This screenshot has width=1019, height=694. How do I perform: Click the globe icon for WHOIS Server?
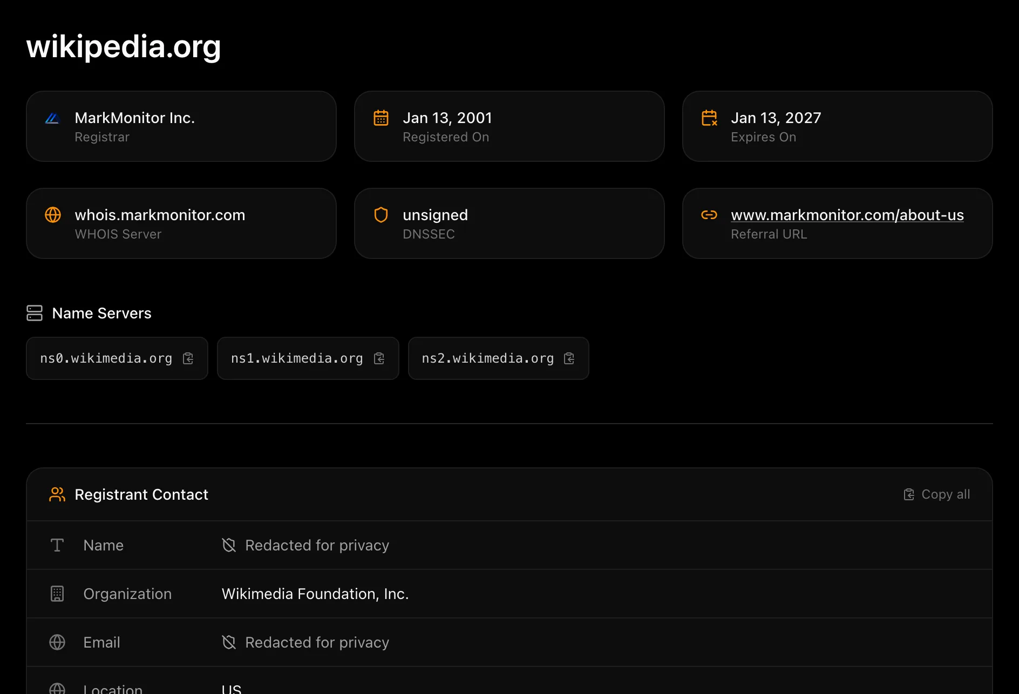tap(53, 215)
